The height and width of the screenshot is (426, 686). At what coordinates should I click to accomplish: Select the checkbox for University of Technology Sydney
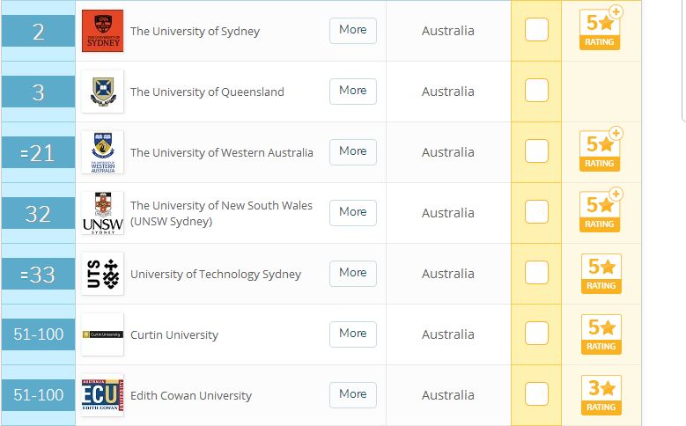pyautogui.click(x=536, y=273)
